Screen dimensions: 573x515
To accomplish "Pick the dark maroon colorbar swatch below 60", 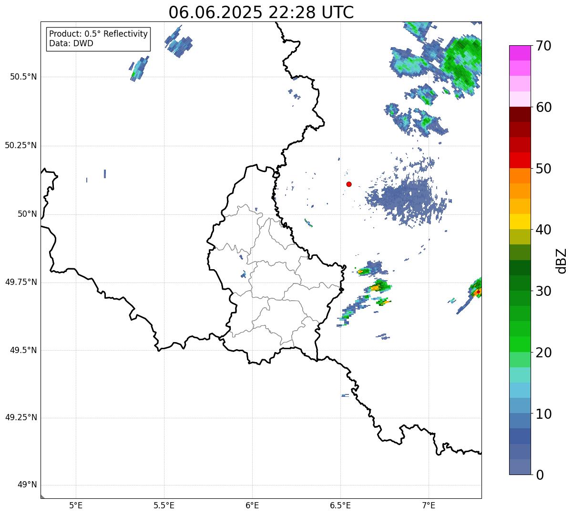I will (520, 114).
